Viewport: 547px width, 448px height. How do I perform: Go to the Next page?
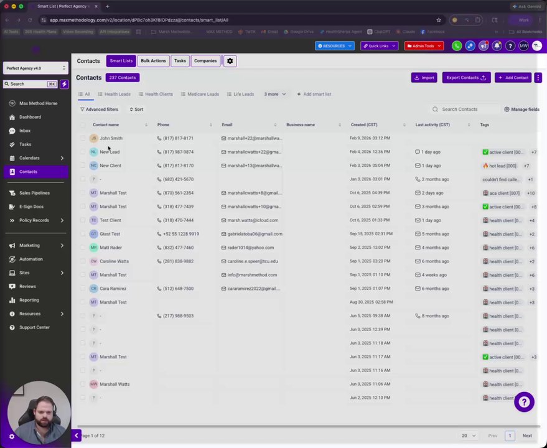[x=526, y=436]
